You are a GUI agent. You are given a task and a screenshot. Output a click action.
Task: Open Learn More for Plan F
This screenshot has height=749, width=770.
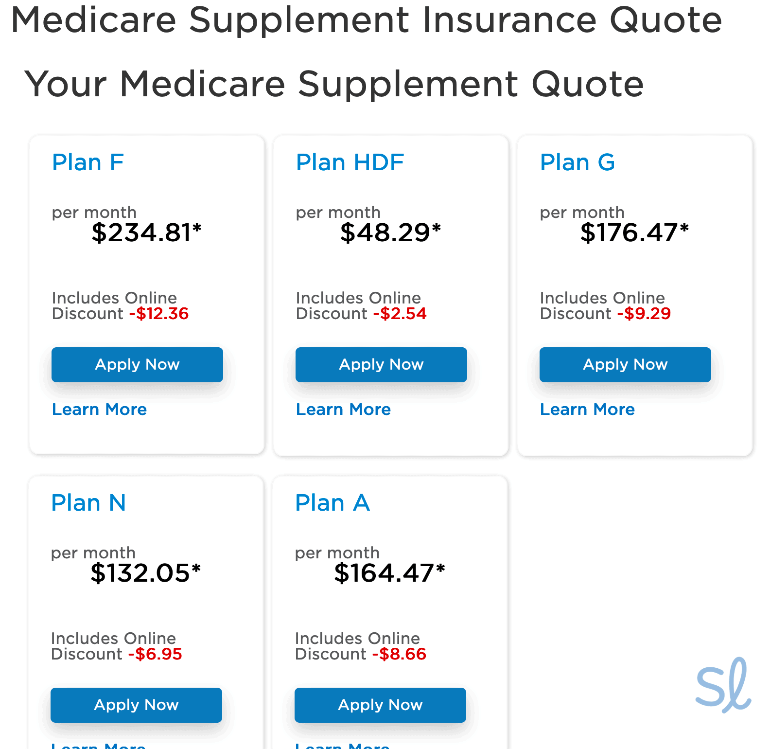coord(99,410)
